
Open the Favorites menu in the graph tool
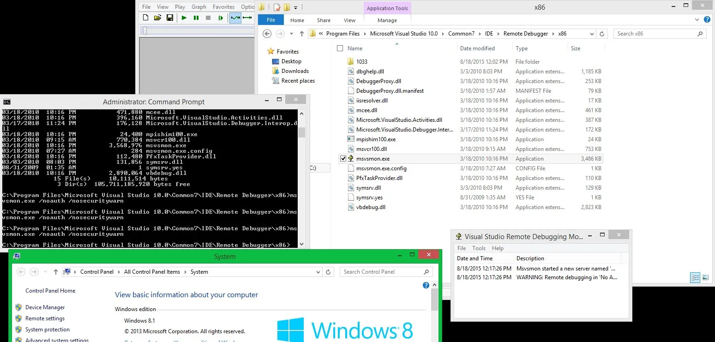[223, 7]
